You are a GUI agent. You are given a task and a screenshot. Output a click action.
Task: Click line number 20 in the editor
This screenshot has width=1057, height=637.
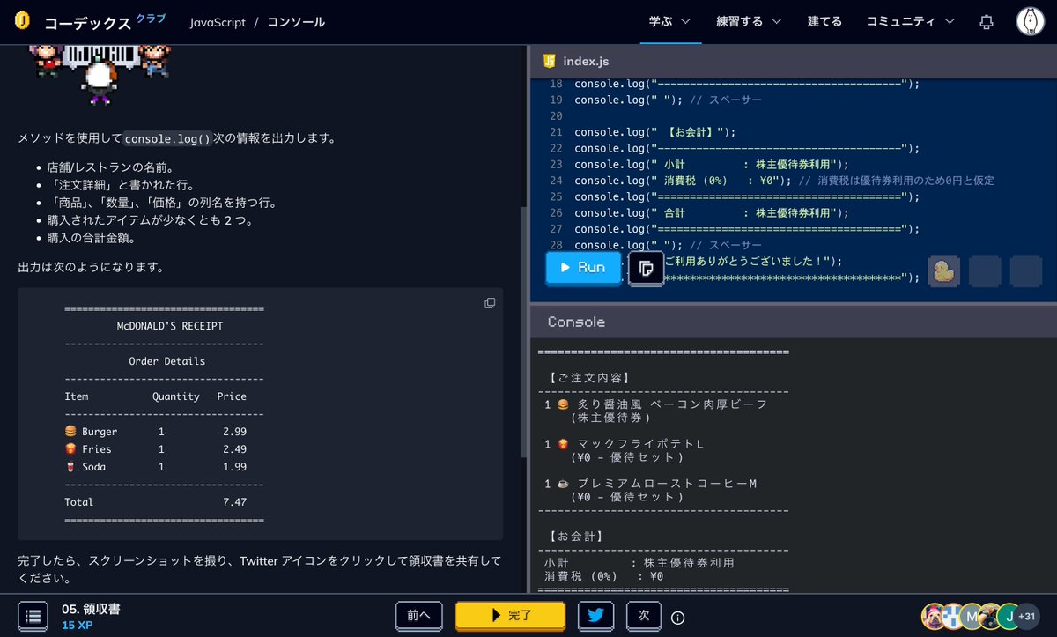(x=555, y=116)
